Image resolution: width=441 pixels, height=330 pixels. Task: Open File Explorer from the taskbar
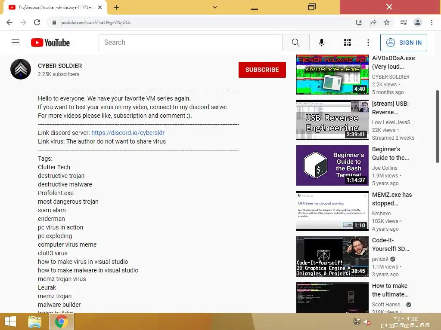coord(34,321)
